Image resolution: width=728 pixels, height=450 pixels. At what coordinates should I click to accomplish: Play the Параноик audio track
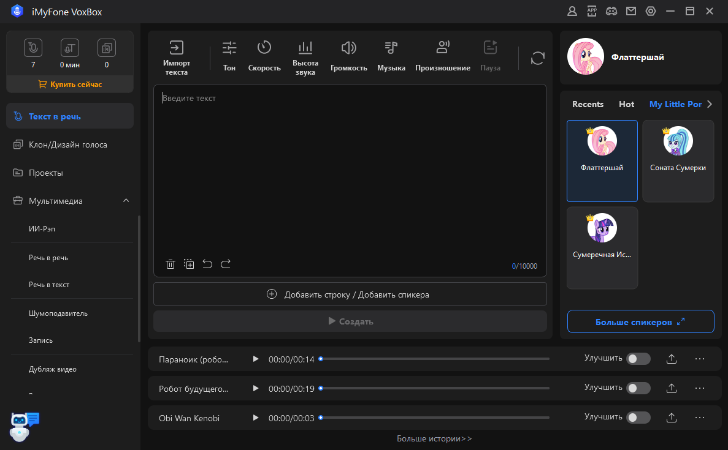click(255, 359)
